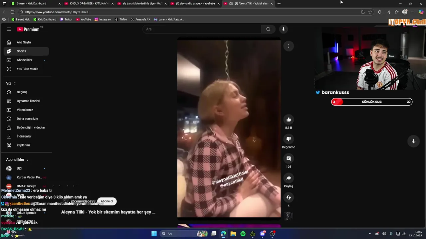Go back with browser back arrow

tap(4, 12)
